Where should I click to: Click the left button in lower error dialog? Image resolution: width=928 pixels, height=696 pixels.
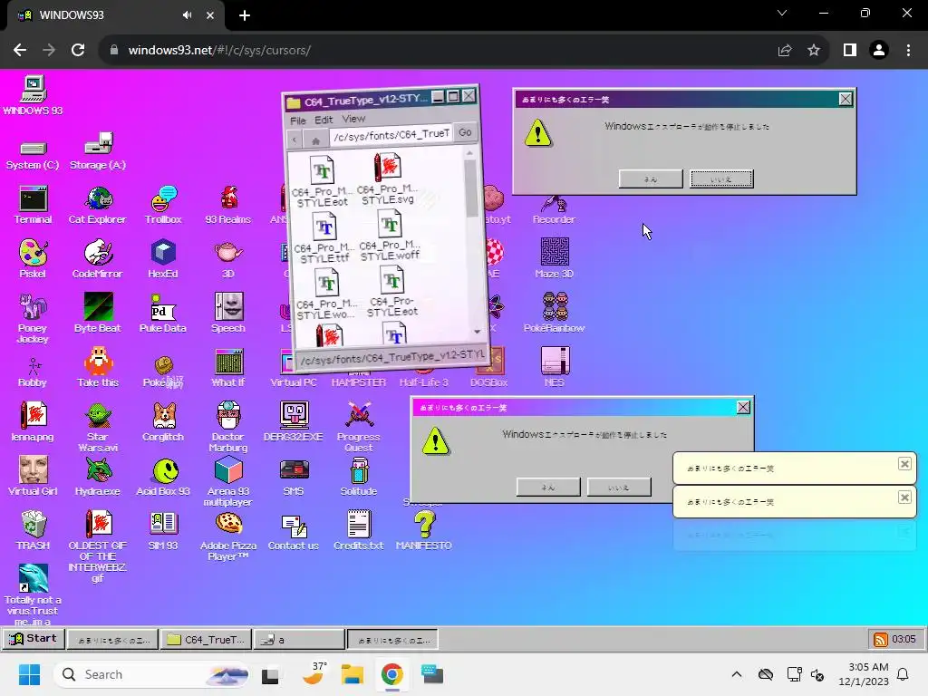pyautogui.click(x=548, y=487)
